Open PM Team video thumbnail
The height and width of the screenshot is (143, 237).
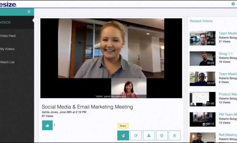point(203,119)
